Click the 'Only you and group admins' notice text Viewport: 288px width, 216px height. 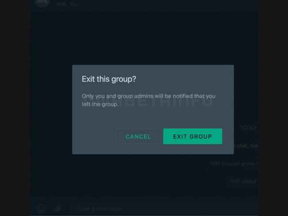pos(148,100)
